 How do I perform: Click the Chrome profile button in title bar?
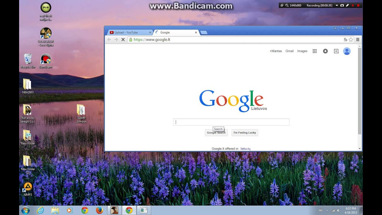click(335, 28)
